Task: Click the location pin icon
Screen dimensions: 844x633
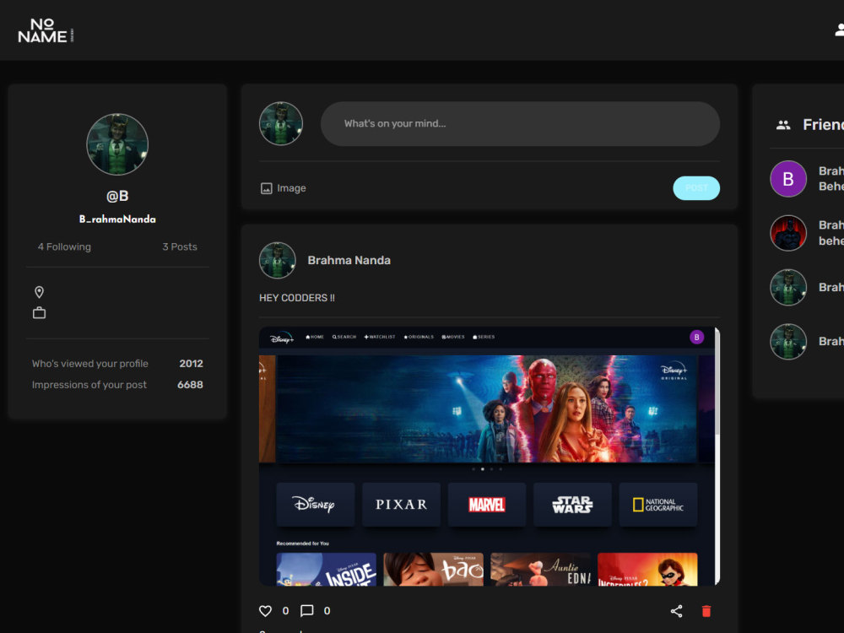Action: pos(40,292)
